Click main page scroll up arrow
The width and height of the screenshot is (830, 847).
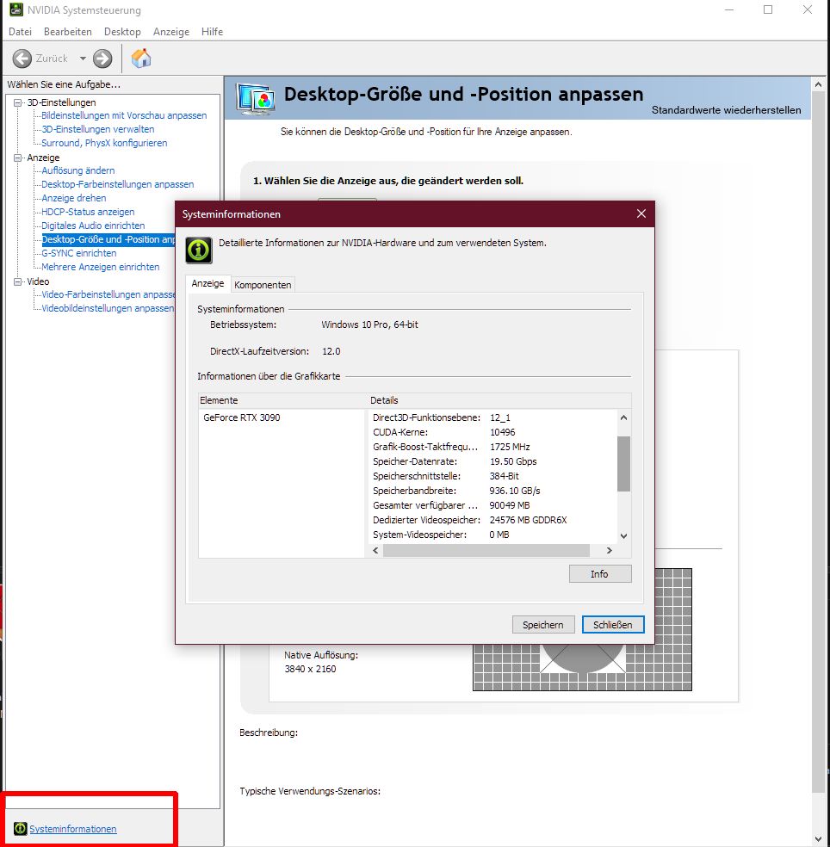coord(818,84)
